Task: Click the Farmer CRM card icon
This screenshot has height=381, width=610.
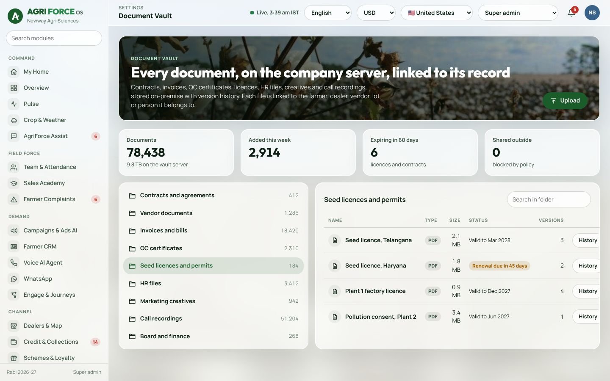Action: (x=14, y=246)
